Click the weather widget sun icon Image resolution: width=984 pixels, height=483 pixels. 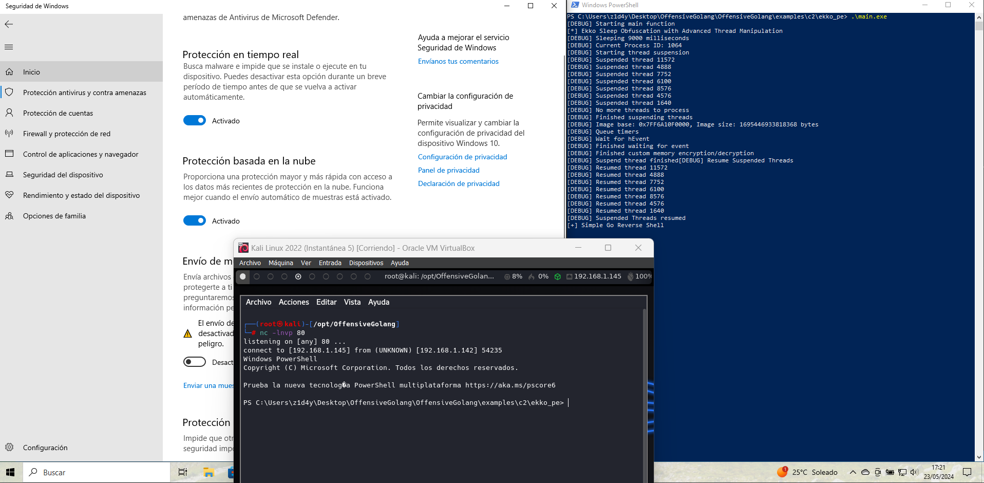coord(782,472)
